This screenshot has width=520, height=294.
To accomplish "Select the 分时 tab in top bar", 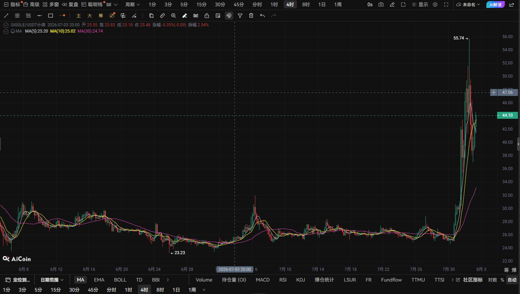I will coord(257,5).
